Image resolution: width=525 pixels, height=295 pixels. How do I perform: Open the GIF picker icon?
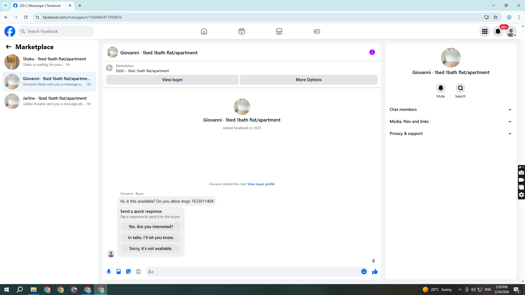[138, 272]
